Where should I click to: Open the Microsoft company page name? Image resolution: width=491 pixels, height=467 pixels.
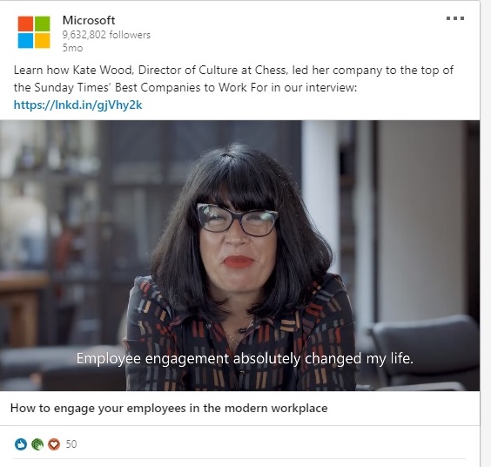pos(89,20)
